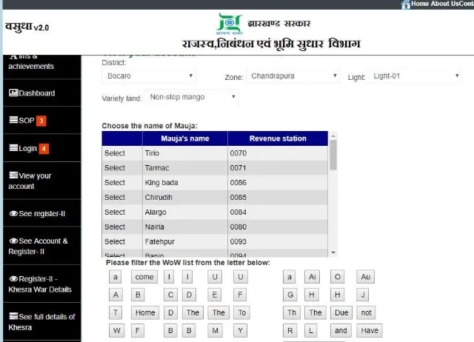Open See Account & Register-II menu item
This screenshot has width=474, height=342.
[39, 246]
